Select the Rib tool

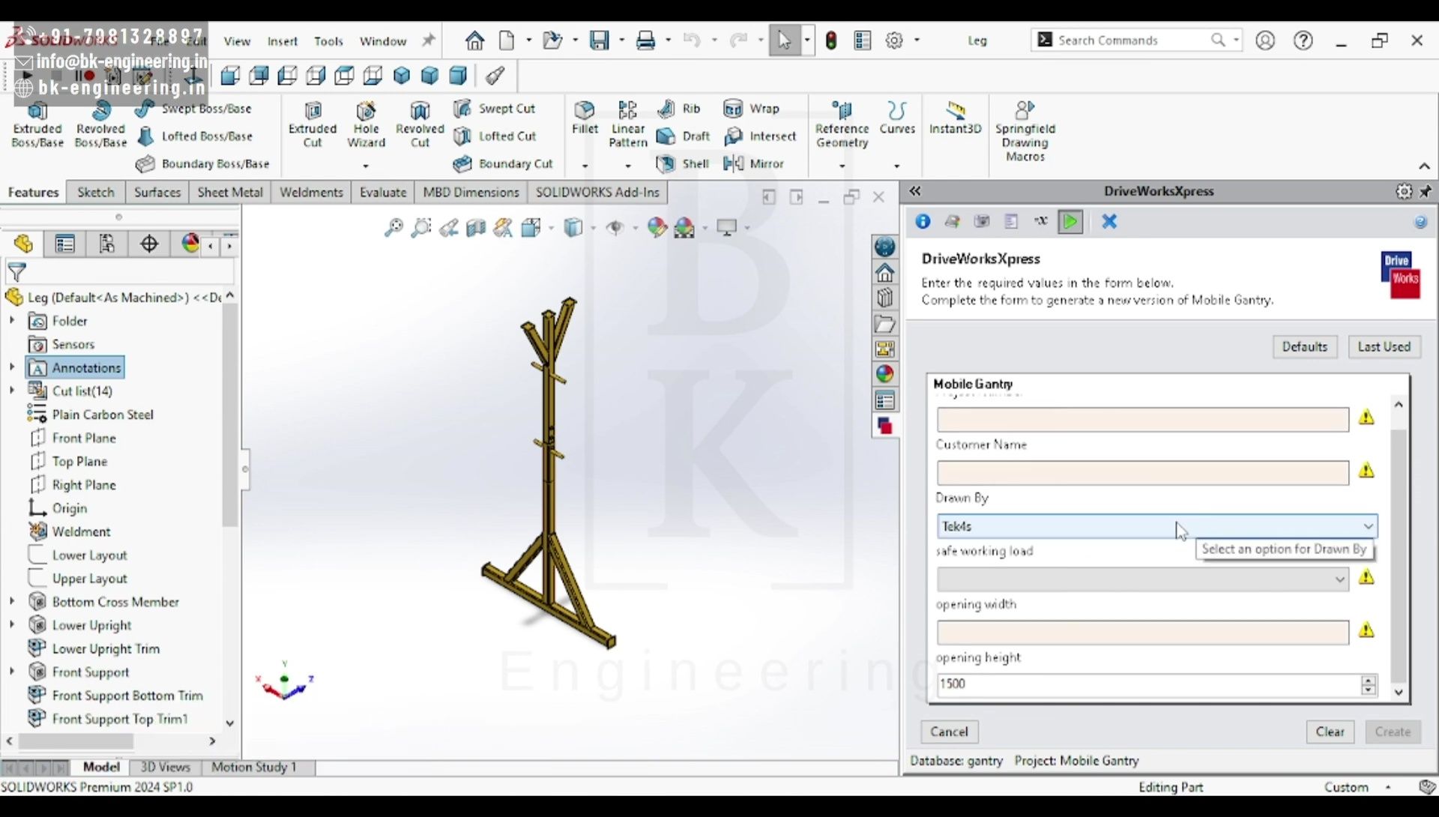(x=678, y=109)
